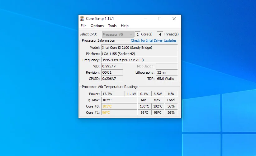Click the disabled maximize button
The width and height of the screenshot is (256, 156).
pyautogui.click(x=160, y=19)
